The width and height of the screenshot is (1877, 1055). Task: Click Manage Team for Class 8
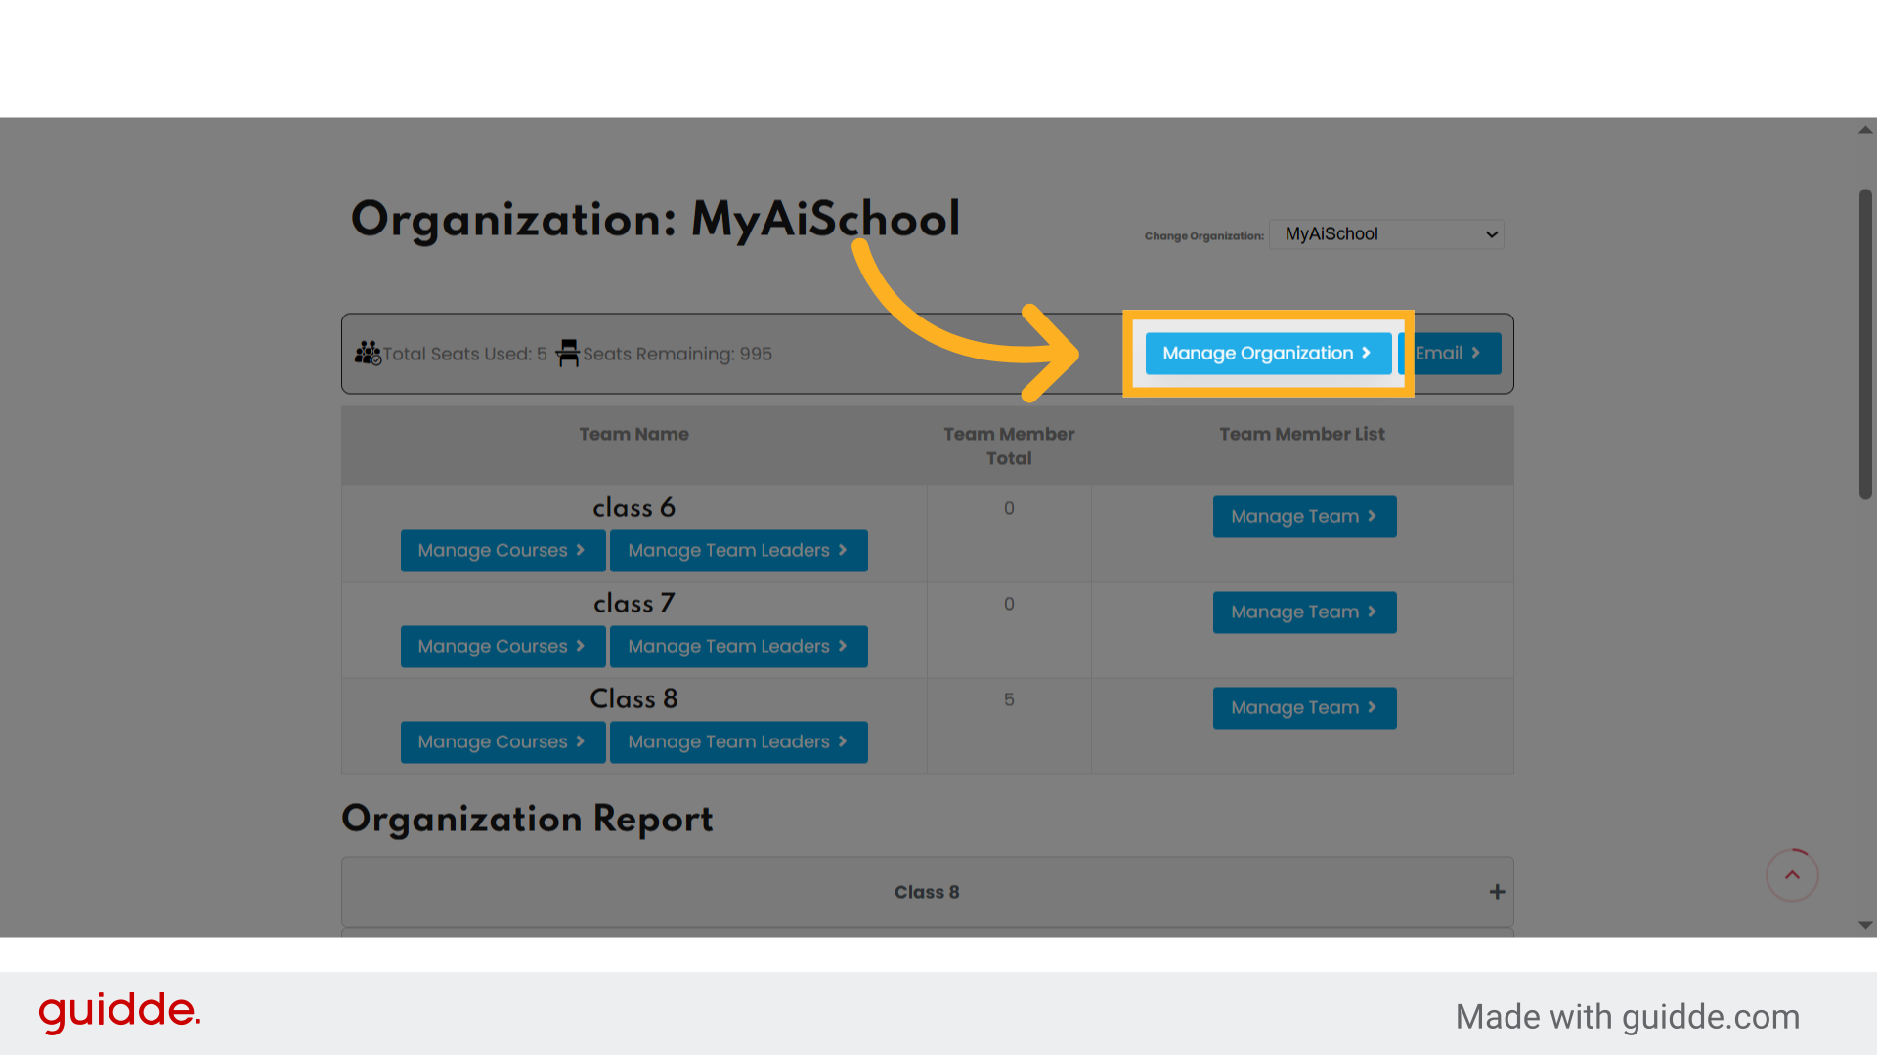pyautogui.click(x=1304, y=707)
